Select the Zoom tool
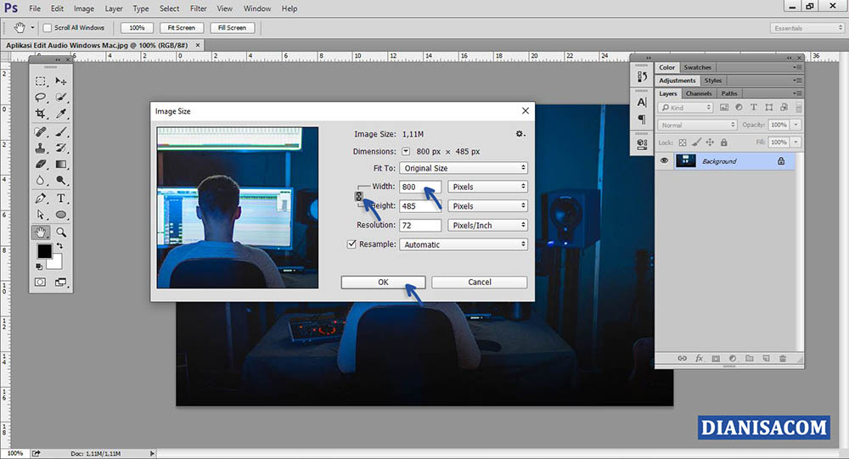Screen dimensions: 849x459 click(60, 232)
